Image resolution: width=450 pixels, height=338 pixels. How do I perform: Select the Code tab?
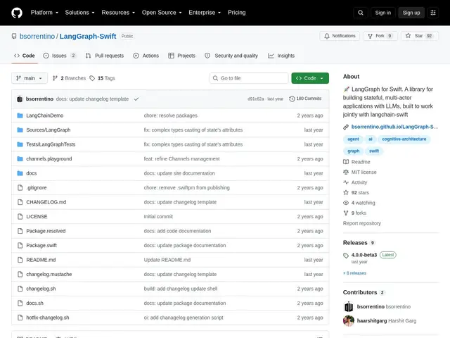pyautogui.click(x=25, y=56)
